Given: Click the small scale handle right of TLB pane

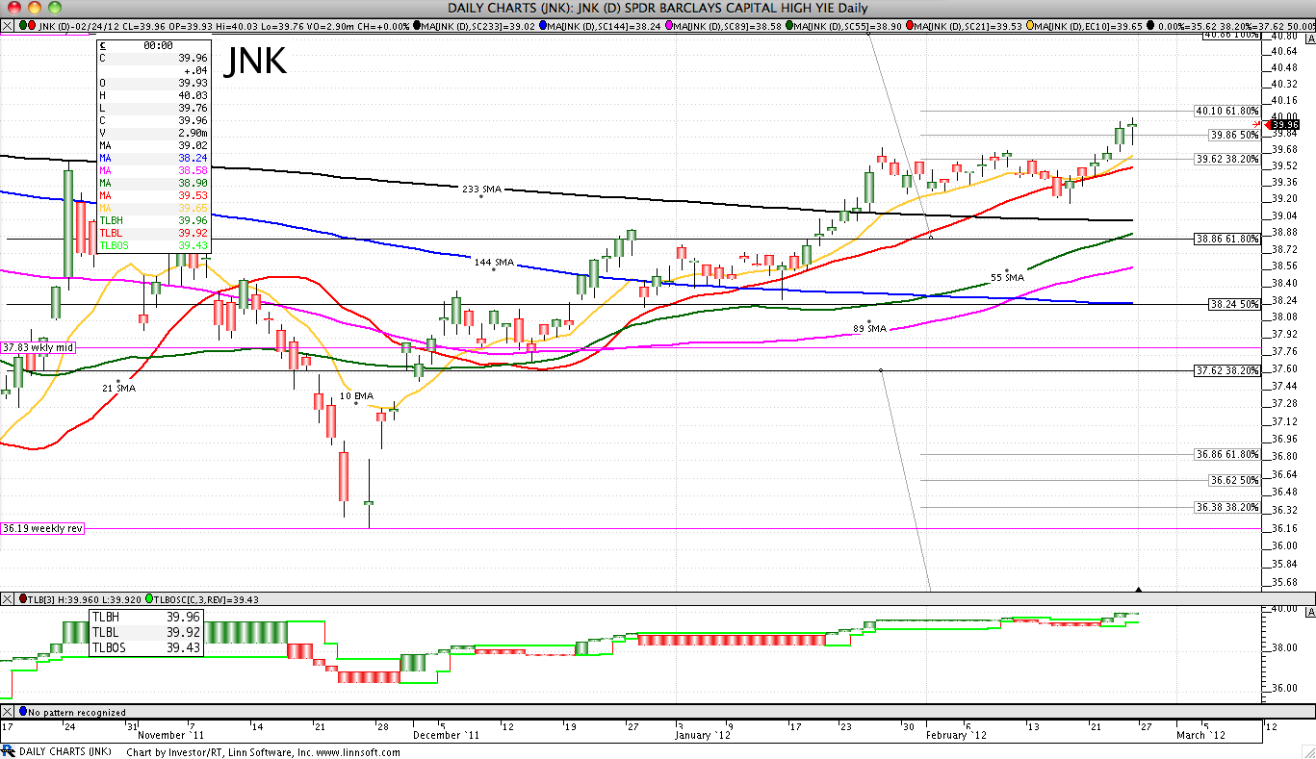Looking at the screenshot, I should (1310, 612).
